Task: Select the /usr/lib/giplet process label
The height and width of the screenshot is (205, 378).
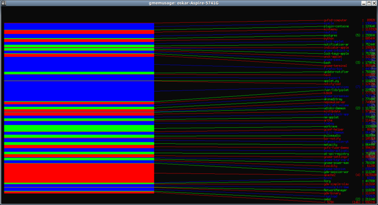Action: click(x=336, y=90)
